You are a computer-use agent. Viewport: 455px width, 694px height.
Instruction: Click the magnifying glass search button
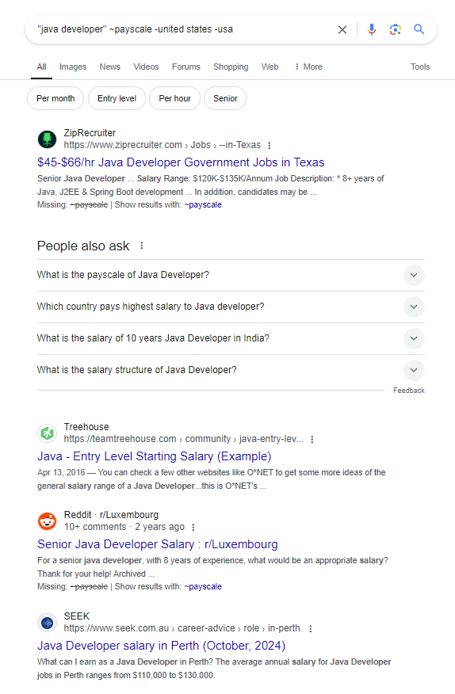click(x=419, y=29)
